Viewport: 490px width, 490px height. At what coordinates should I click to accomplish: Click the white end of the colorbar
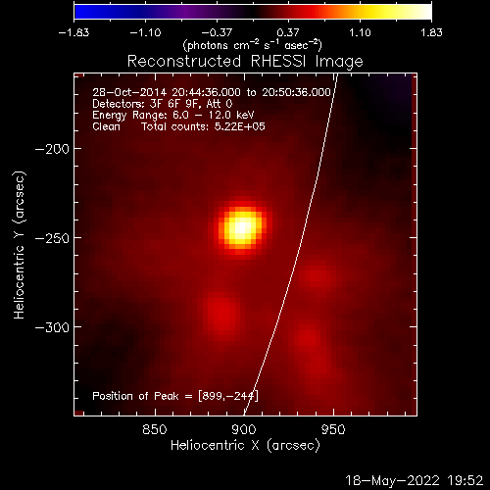[x=423, y=12]
